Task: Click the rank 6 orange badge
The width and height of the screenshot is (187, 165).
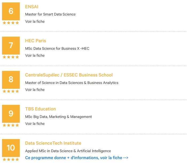Action: click(x=11, y=11)
